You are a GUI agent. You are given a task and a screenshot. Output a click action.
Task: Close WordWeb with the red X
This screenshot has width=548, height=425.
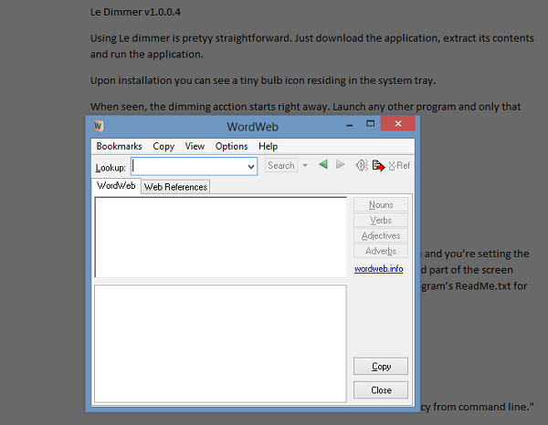398,123
